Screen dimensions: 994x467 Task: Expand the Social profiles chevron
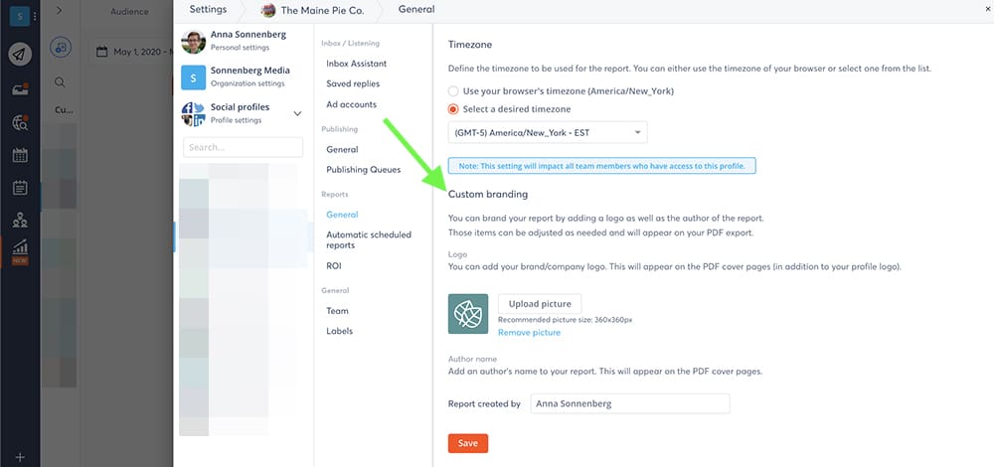click(x=296, y=114)
